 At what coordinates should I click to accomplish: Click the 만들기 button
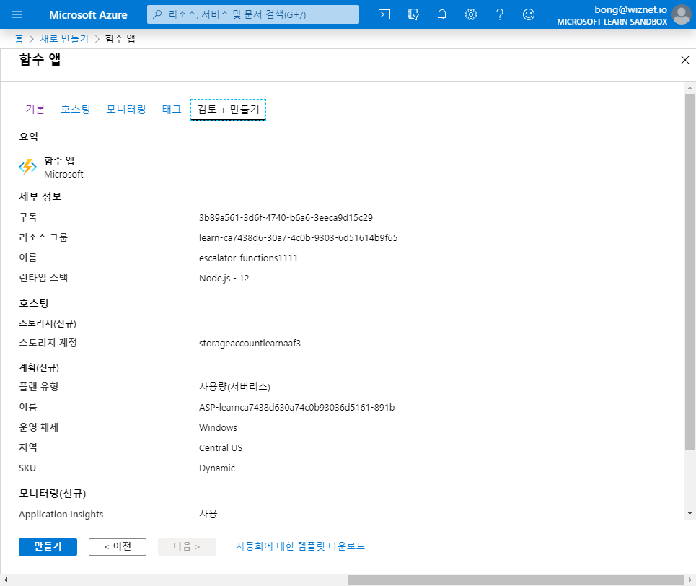(48, 546)
